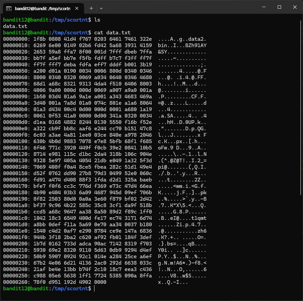The image size is (303, 301).
Task: Click offset '00000200:' in the hex dump
Action: [x=17, y=244]
